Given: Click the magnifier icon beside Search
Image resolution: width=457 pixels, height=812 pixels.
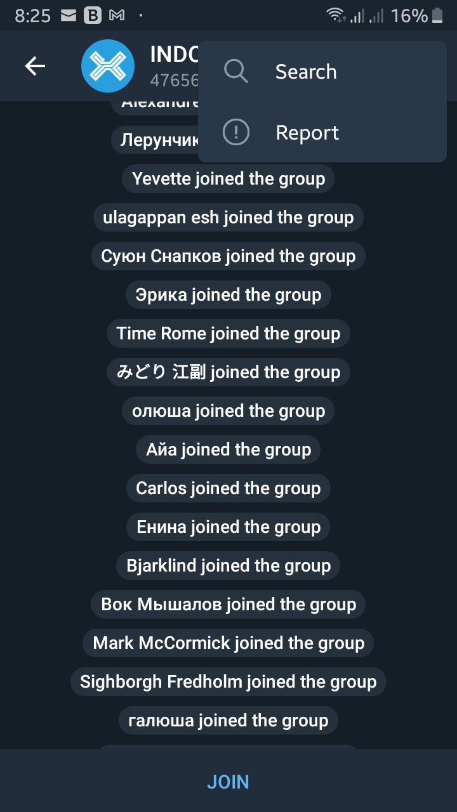Looking at the screenshot, I should pyautogui.click(x=236, y=72).
